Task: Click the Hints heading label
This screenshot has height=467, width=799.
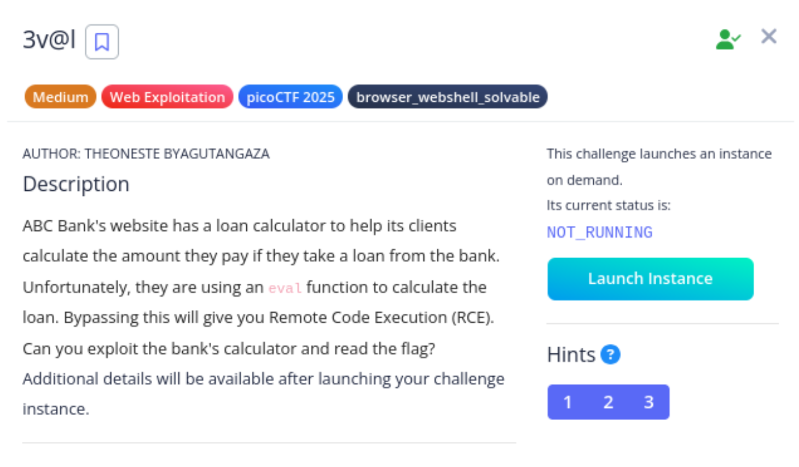Action: pos(571,355)
